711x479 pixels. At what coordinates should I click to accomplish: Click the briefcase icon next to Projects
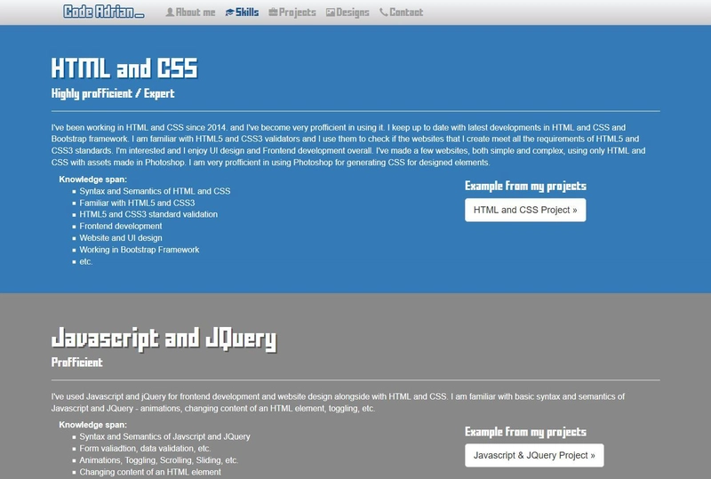(x=273, y=12)
